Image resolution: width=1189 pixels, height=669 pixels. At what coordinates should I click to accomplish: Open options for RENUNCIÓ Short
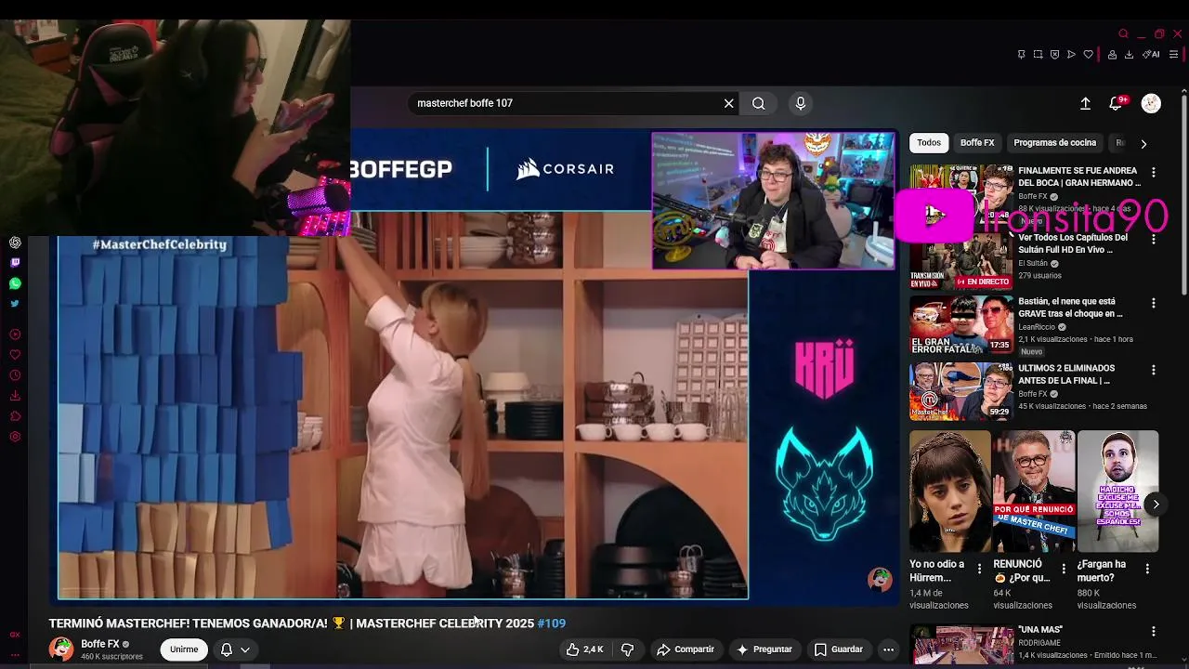point(1064,569)
